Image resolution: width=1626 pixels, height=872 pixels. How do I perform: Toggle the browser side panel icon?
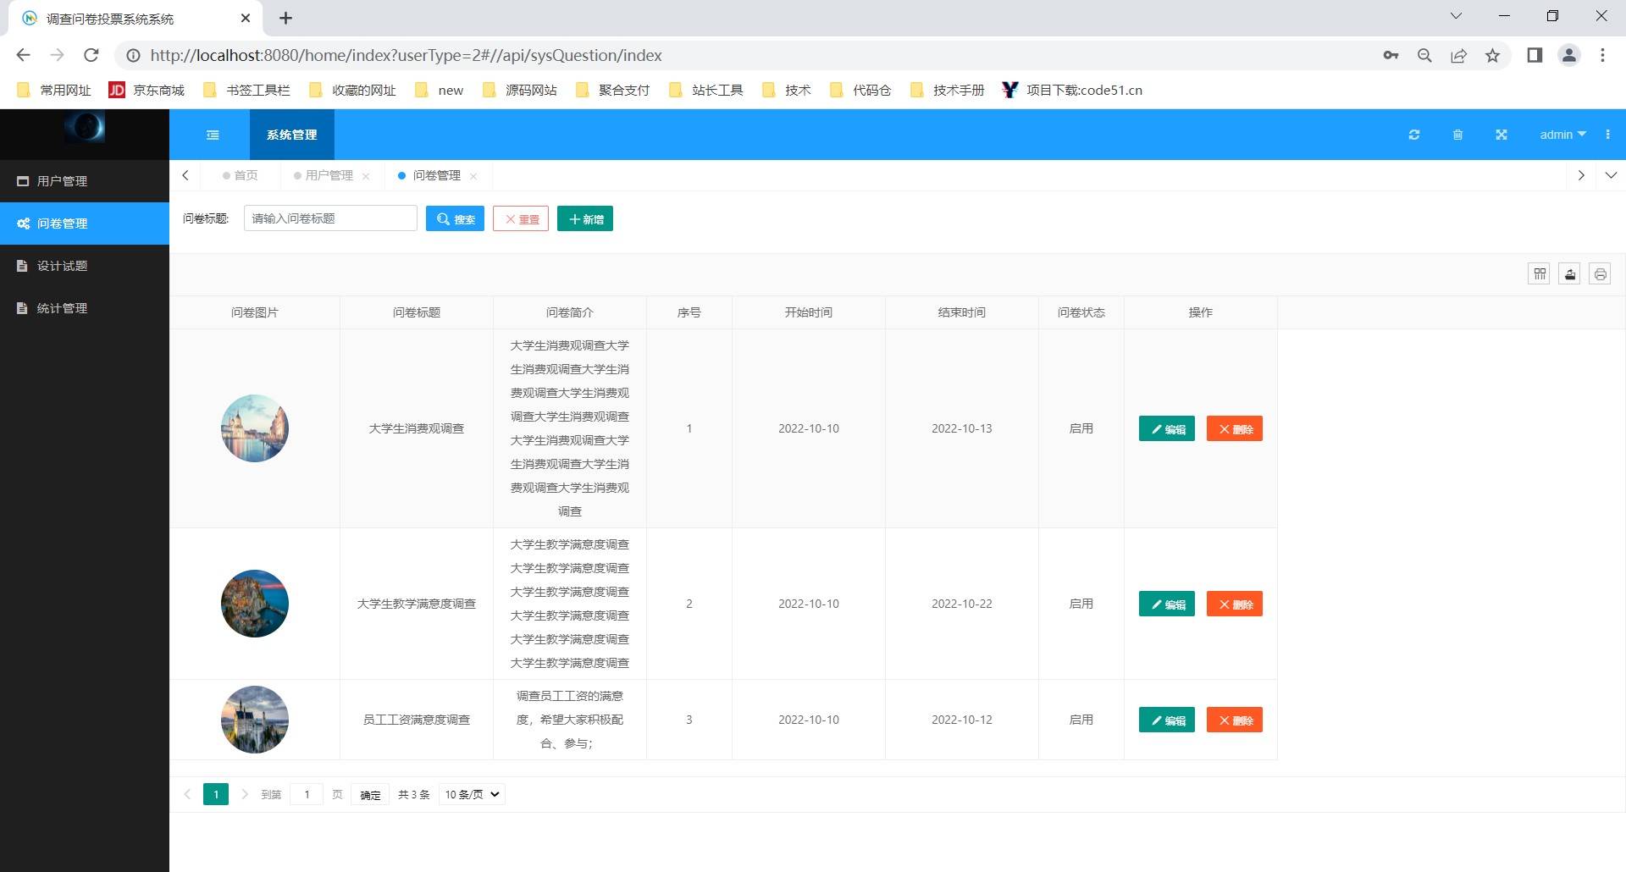[x=1535, y=55]
